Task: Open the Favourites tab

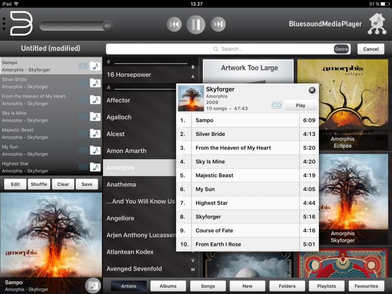Action: (366, 286)
